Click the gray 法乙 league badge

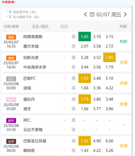coord(11,79)
